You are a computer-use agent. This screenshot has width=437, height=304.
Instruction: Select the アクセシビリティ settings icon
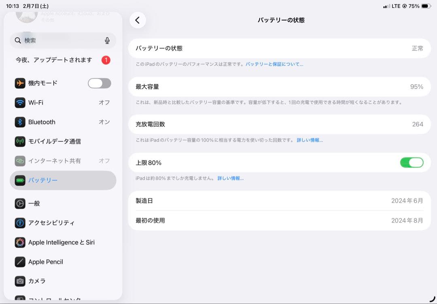coord(20,223)
